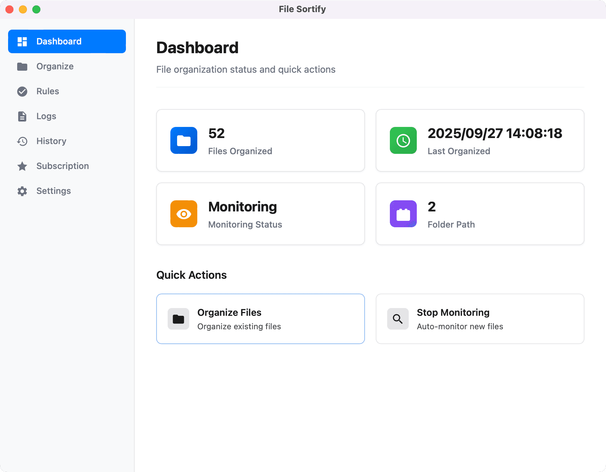Click the Logs document icon
This screenshot has width=606, height=472.
tap(22, 116)
